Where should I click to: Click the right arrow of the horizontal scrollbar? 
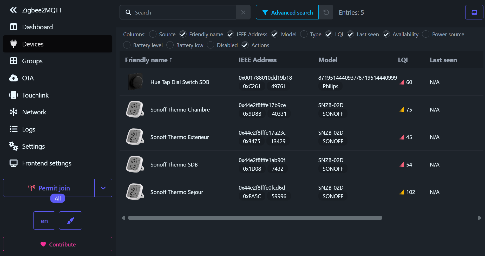pos(480,218)
